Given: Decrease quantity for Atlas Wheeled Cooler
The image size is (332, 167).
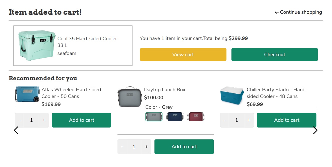Looking at the screenshot, I should (x=19, y=120).
